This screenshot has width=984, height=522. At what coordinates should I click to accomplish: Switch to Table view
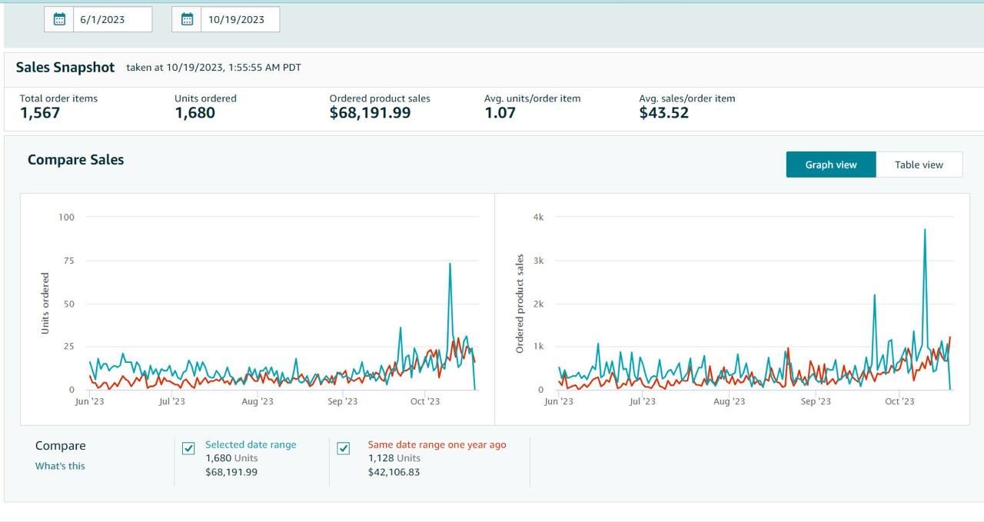coord(919,165)
